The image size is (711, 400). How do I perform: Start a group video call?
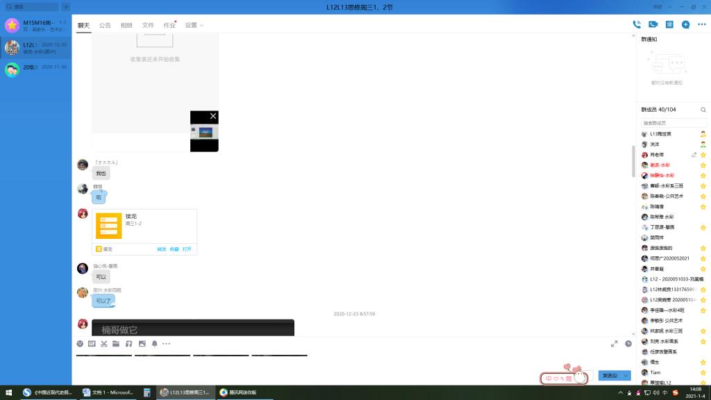653,24
